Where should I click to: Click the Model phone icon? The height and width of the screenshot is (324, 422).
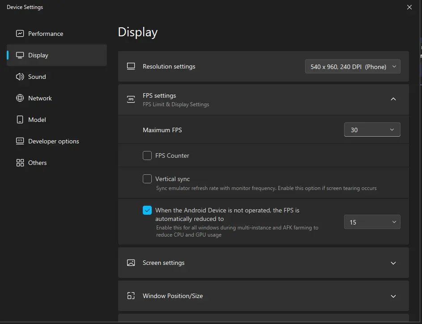[20, 120]
